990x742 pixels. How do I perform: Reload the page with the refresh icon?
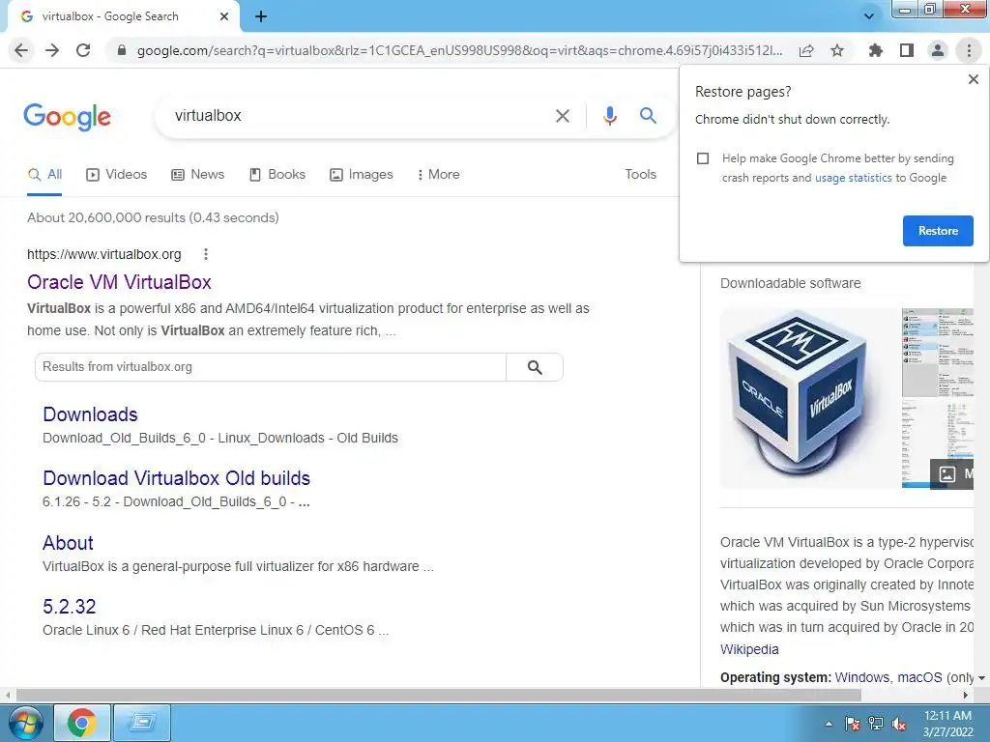pos(83,50)
